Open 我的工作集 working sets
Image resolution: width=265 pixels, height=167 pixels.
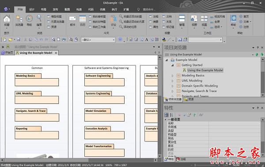[97, 27]
